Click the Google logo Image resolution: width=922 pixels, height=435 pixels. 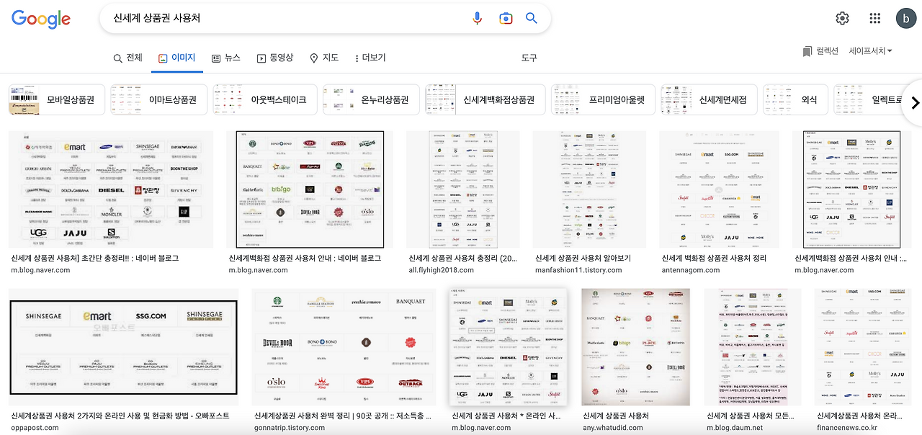41,19
